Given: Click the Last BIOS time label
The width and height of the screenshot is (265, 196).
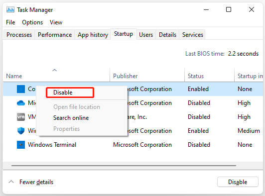Looking at the screenshot, I should (x=205, y=54).
